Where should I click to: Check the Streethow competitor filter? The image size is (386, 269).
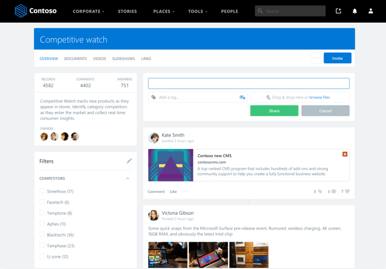click(42, 191)
